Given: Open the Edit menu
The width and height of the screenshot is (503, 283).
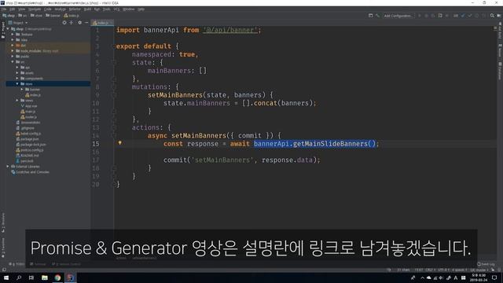Looking at the screenshot, I should pyautogui.click(x=13, y=9).
